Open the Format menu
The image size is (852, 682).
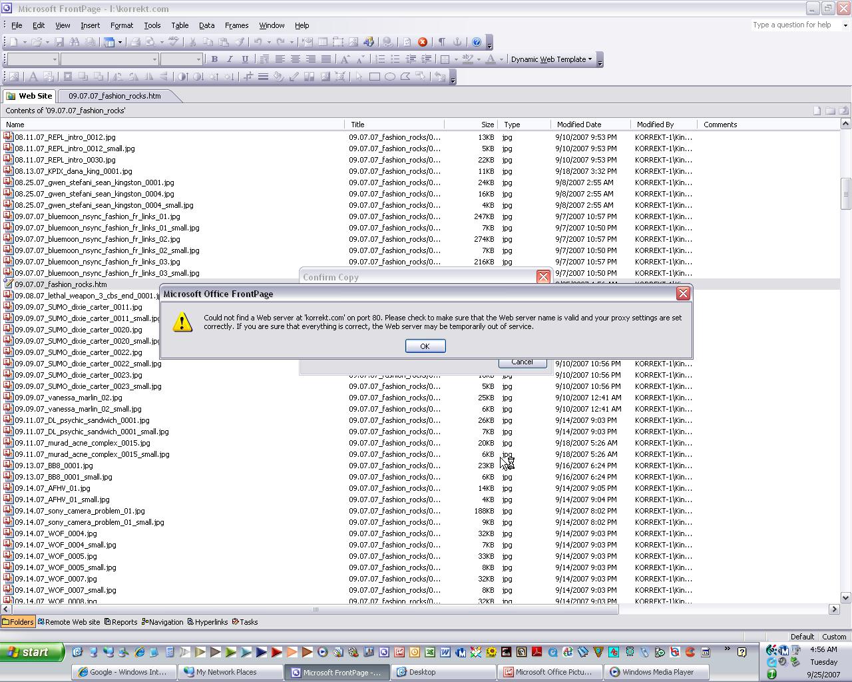tap(121, 25)
